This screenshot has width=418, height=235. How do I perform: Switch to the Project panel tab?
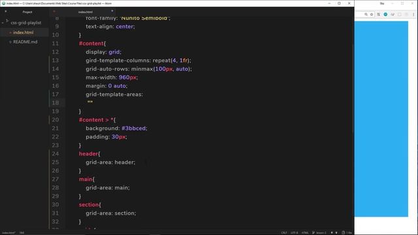[x=27, y=12]
